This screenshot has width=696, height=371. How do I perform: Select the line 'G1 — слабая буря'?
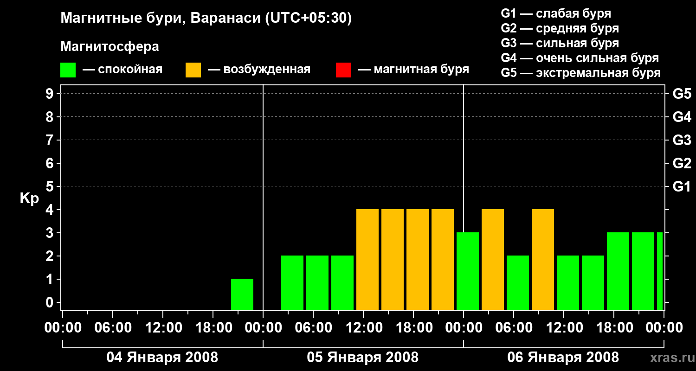coord(556,13)
